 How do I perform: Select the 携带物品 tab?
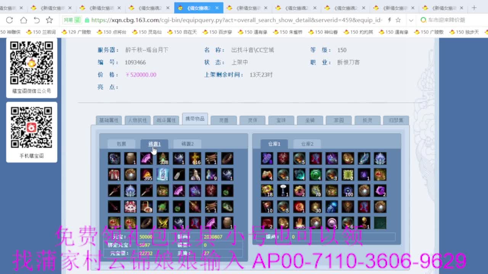[x=195, y=119]
